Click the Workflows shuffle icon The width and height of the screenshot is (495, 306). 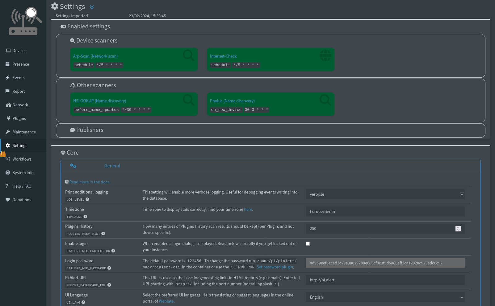(x=8, y=159)
